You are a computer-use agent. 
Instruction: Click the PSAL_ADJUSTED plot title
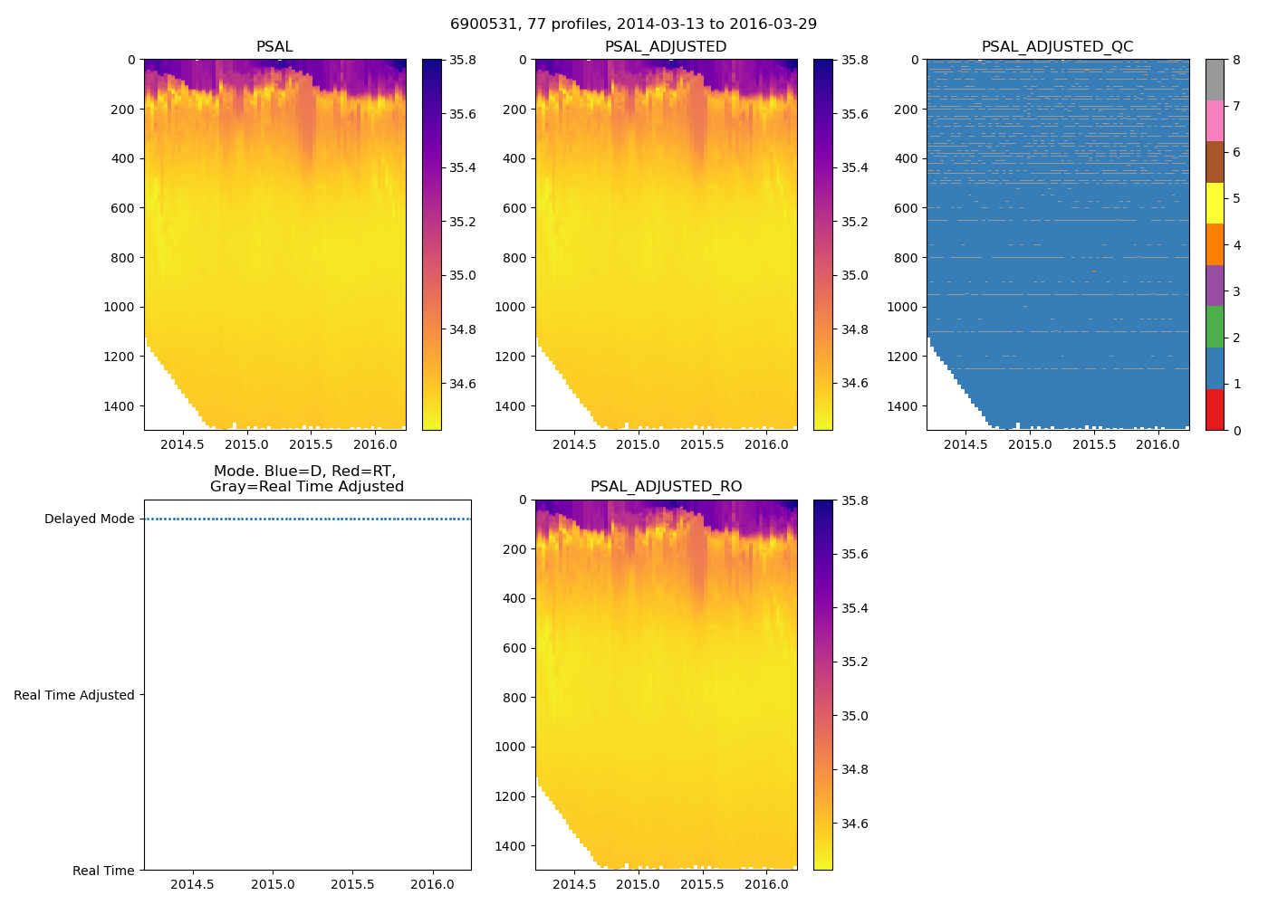point(666,47)
